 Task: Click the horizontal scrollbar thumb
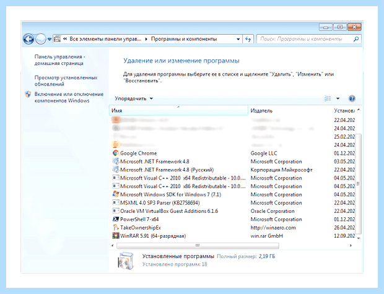pyautogui.click(x=198, y=245)
